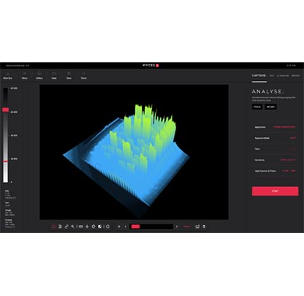Click the Save icon in the top toolbar

click(69, 76)
